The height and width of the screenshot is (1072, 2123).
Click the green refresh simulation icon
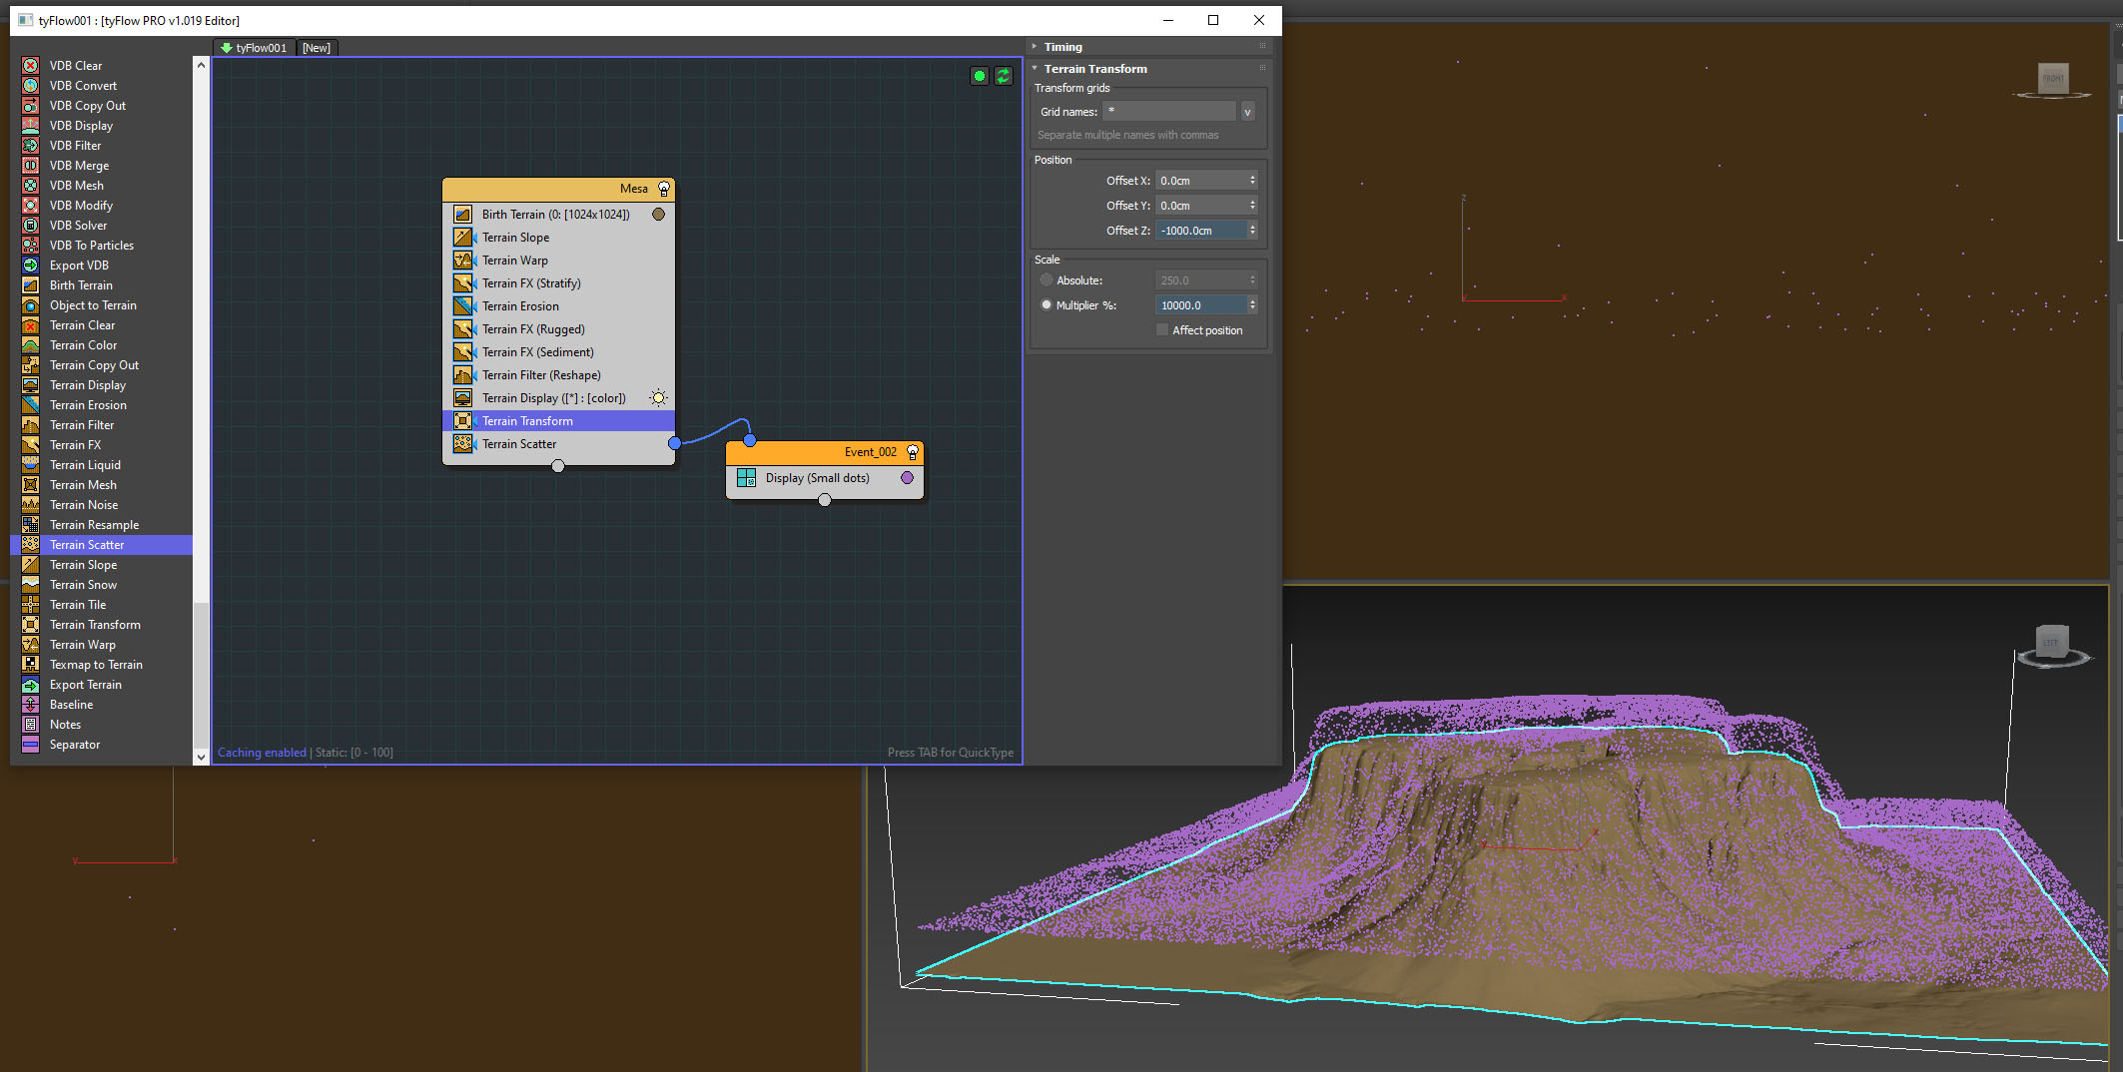(x=1004, y=76)
